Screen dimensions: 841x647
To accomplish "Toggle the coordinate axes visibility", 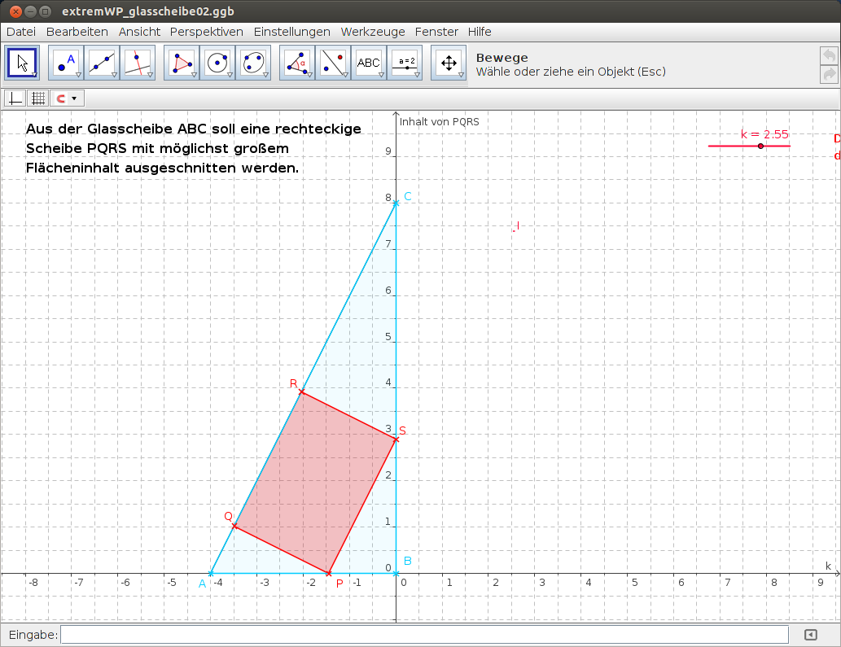I will [15, 98].
